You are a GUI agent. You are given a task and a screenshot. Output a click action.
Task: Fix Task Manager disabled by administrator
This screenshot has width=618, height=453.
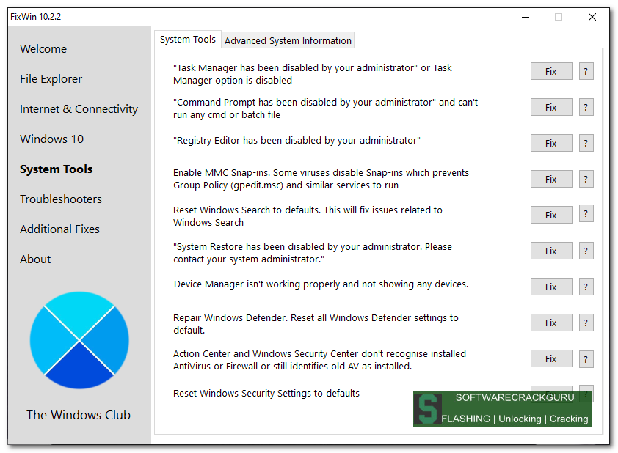pos(551,71)
